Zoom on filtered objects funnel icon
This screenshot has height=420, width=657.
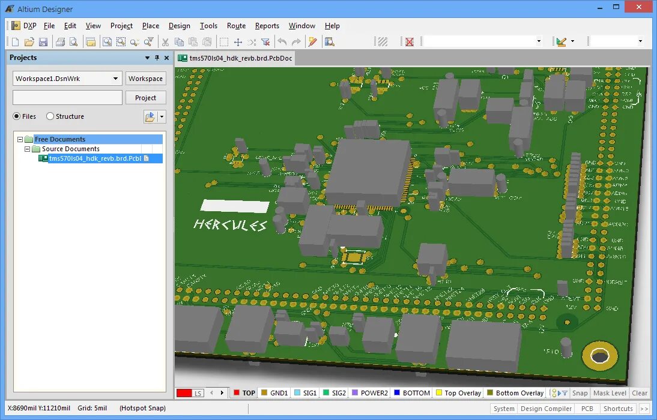click(148, 42)
